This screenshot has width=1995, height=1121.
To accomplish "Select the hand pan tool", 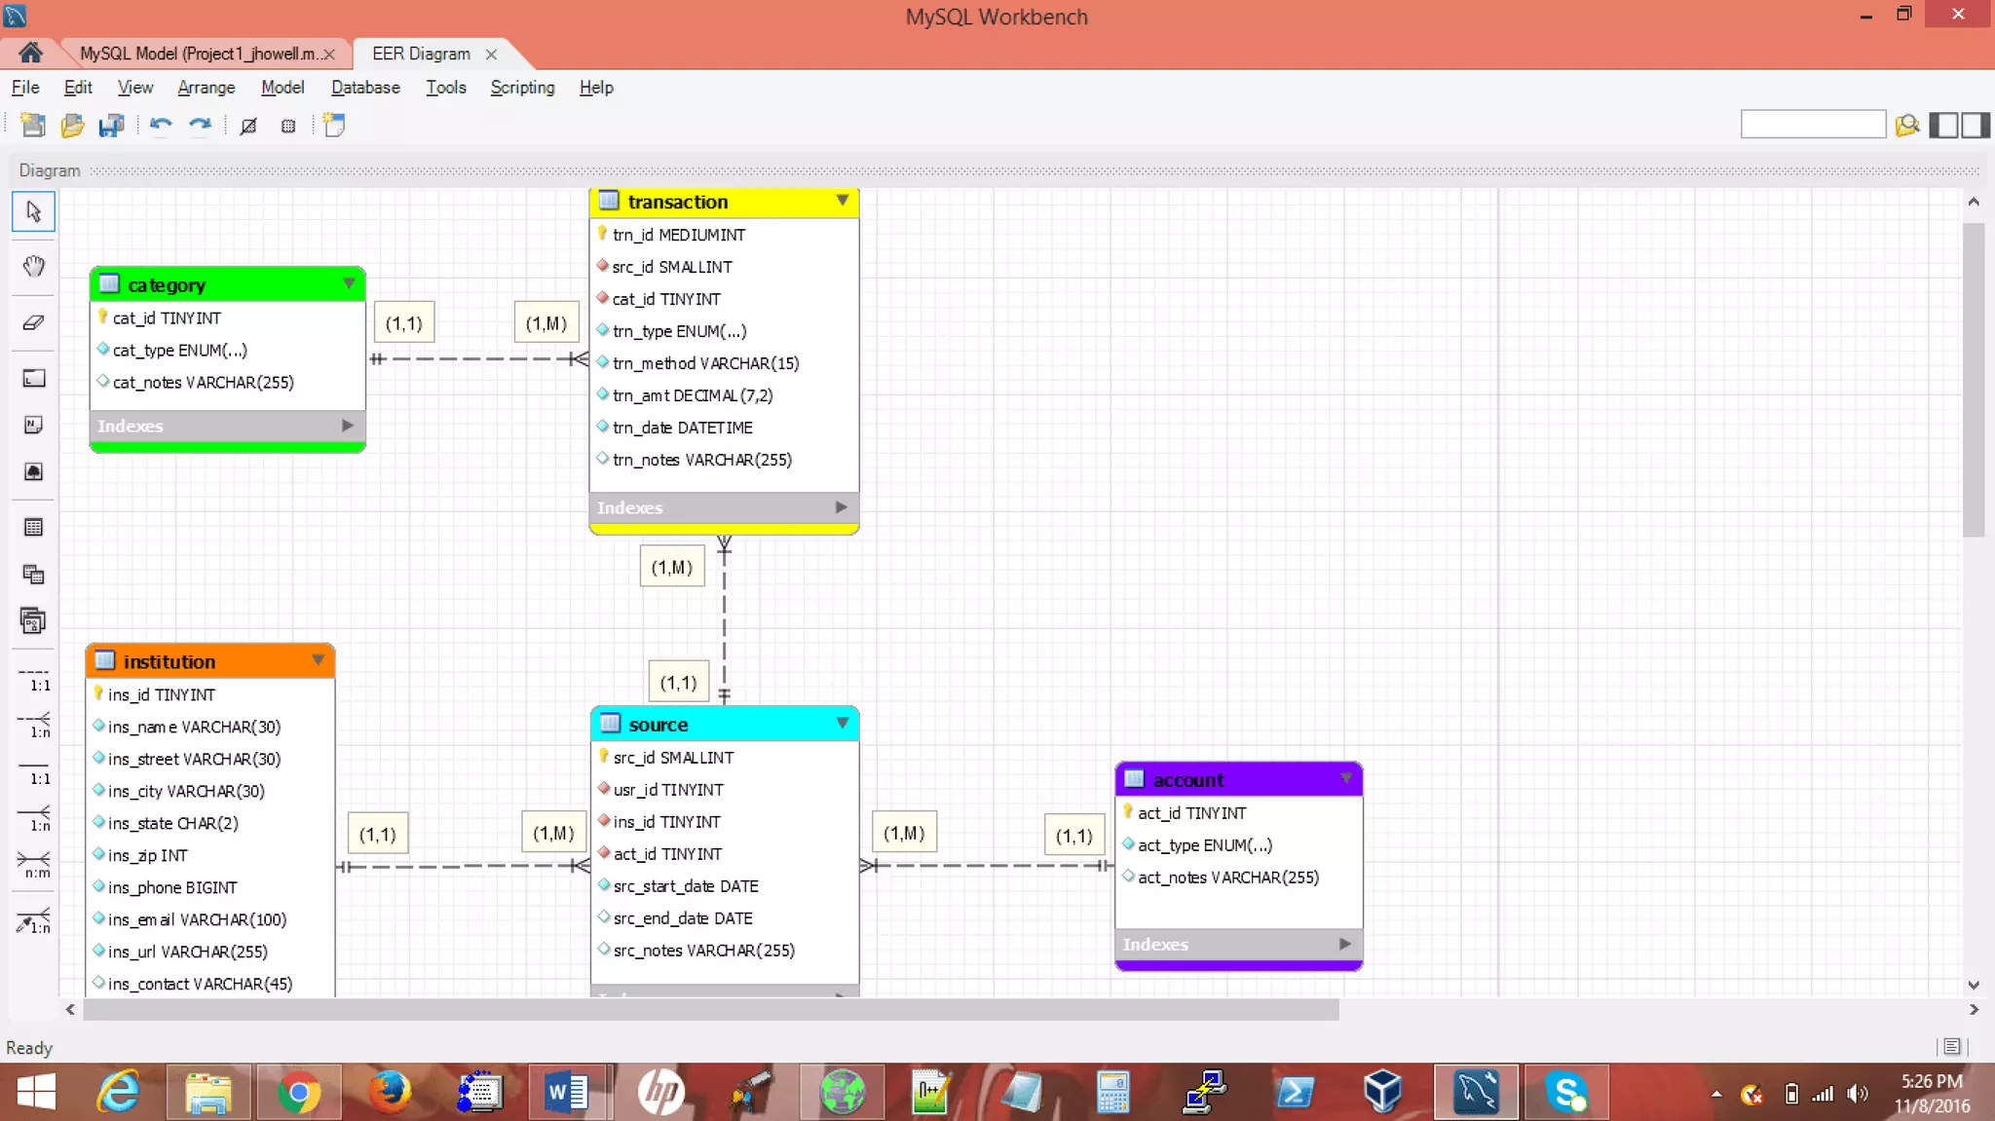I will (x=33, y=266).
